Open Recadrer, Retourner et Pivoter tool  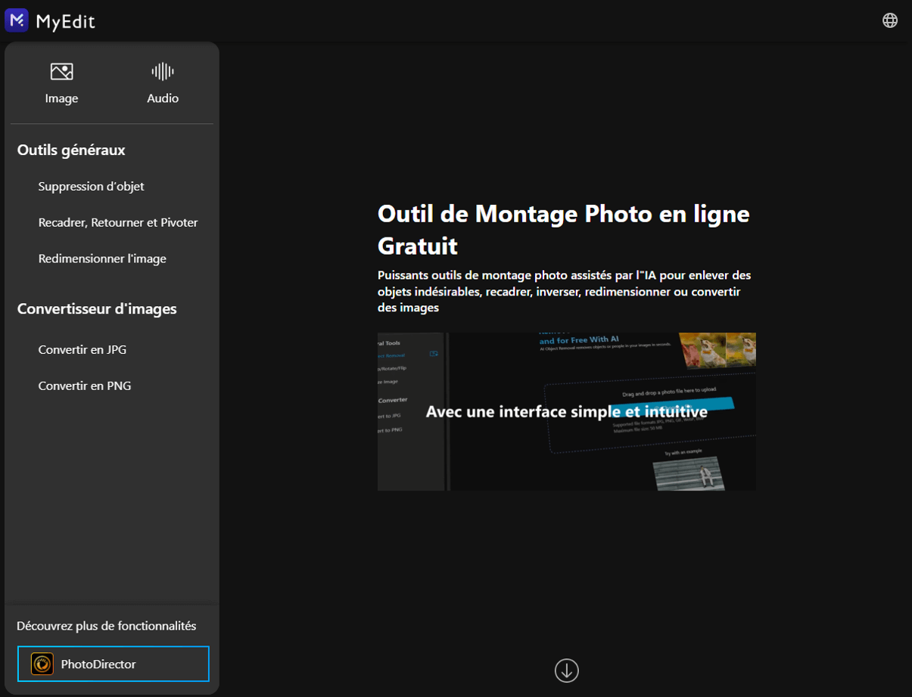tap(118, 222)
